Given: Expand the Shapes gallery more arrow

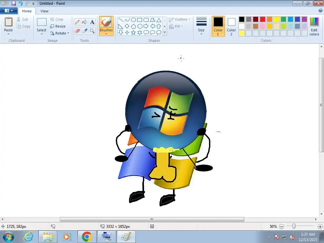Looking at the screenshot, I should 165,33.
